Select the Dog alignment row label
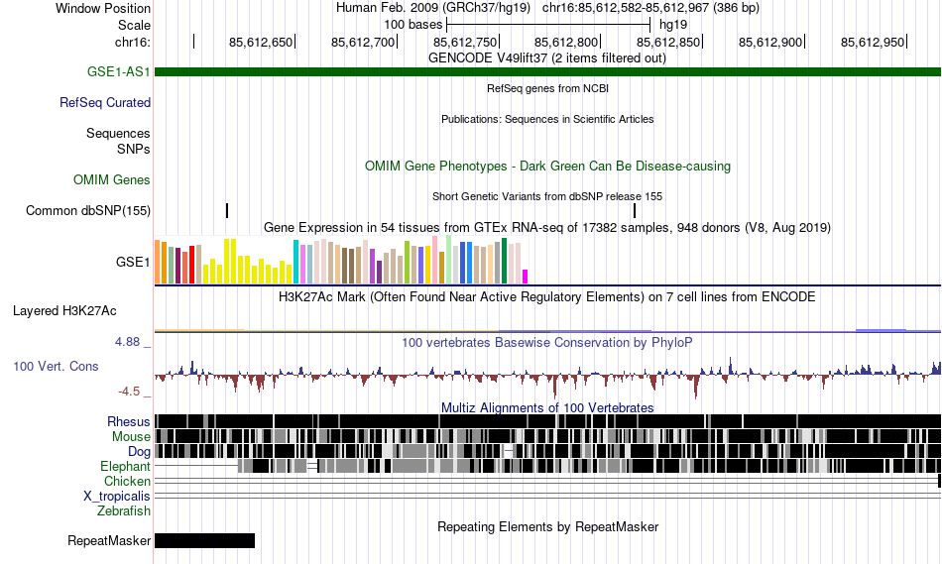 pos(139,452)
